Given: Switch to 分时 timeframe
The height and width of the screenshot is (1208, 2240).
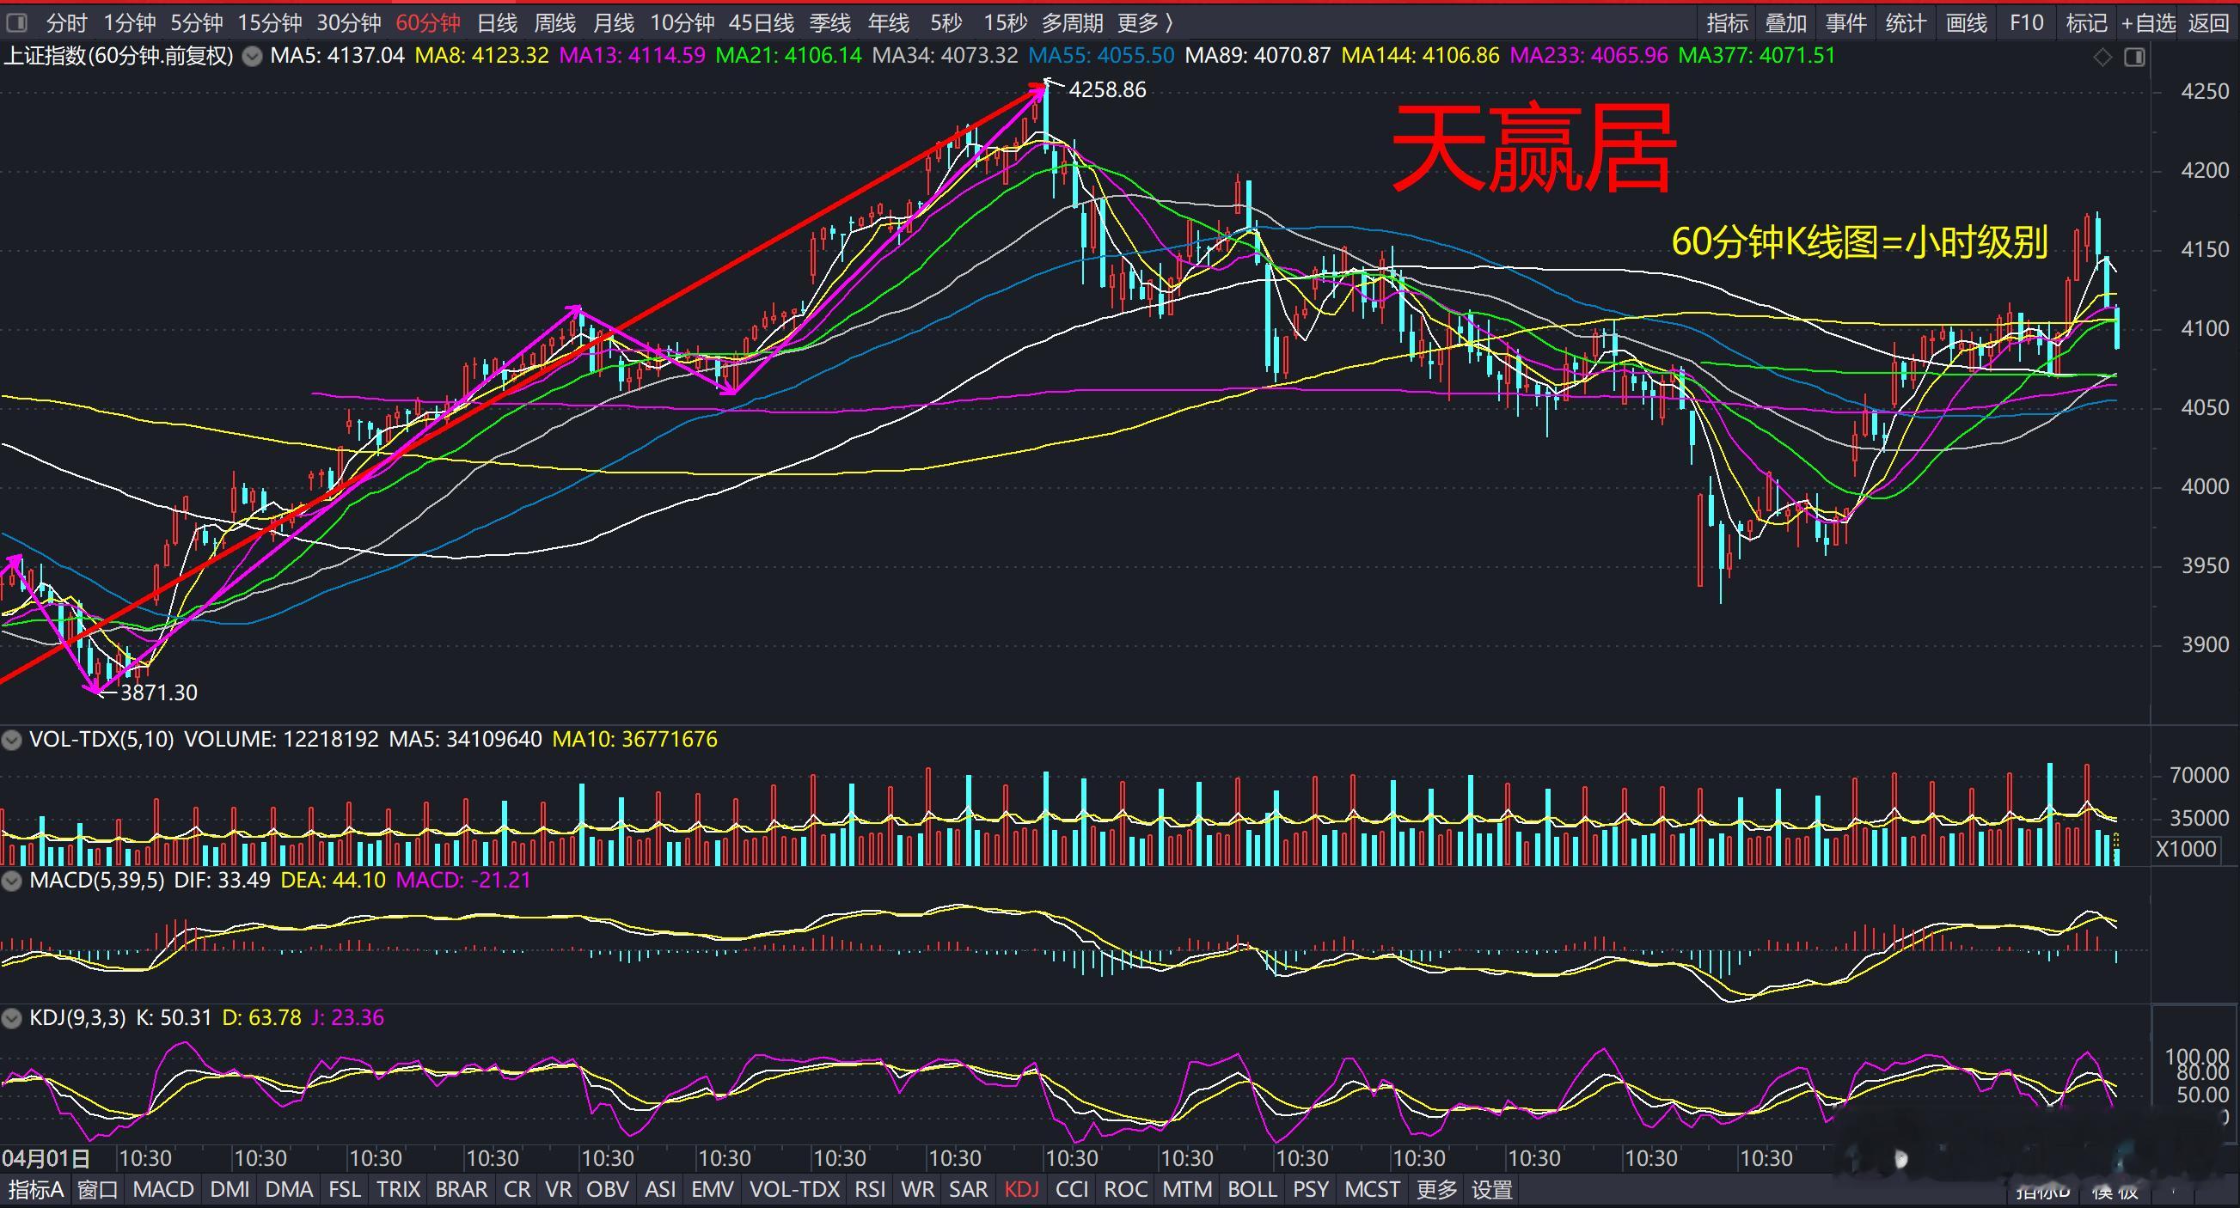Looking at the screenshot, I should [67, 22].
